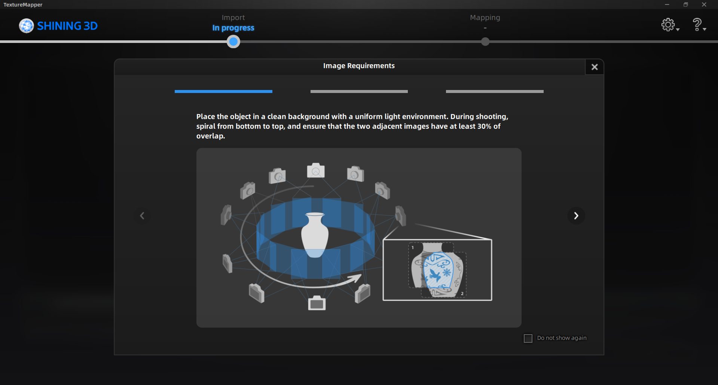Expand the dropdown arrow beside settings gear

click(x=678, y=30)
